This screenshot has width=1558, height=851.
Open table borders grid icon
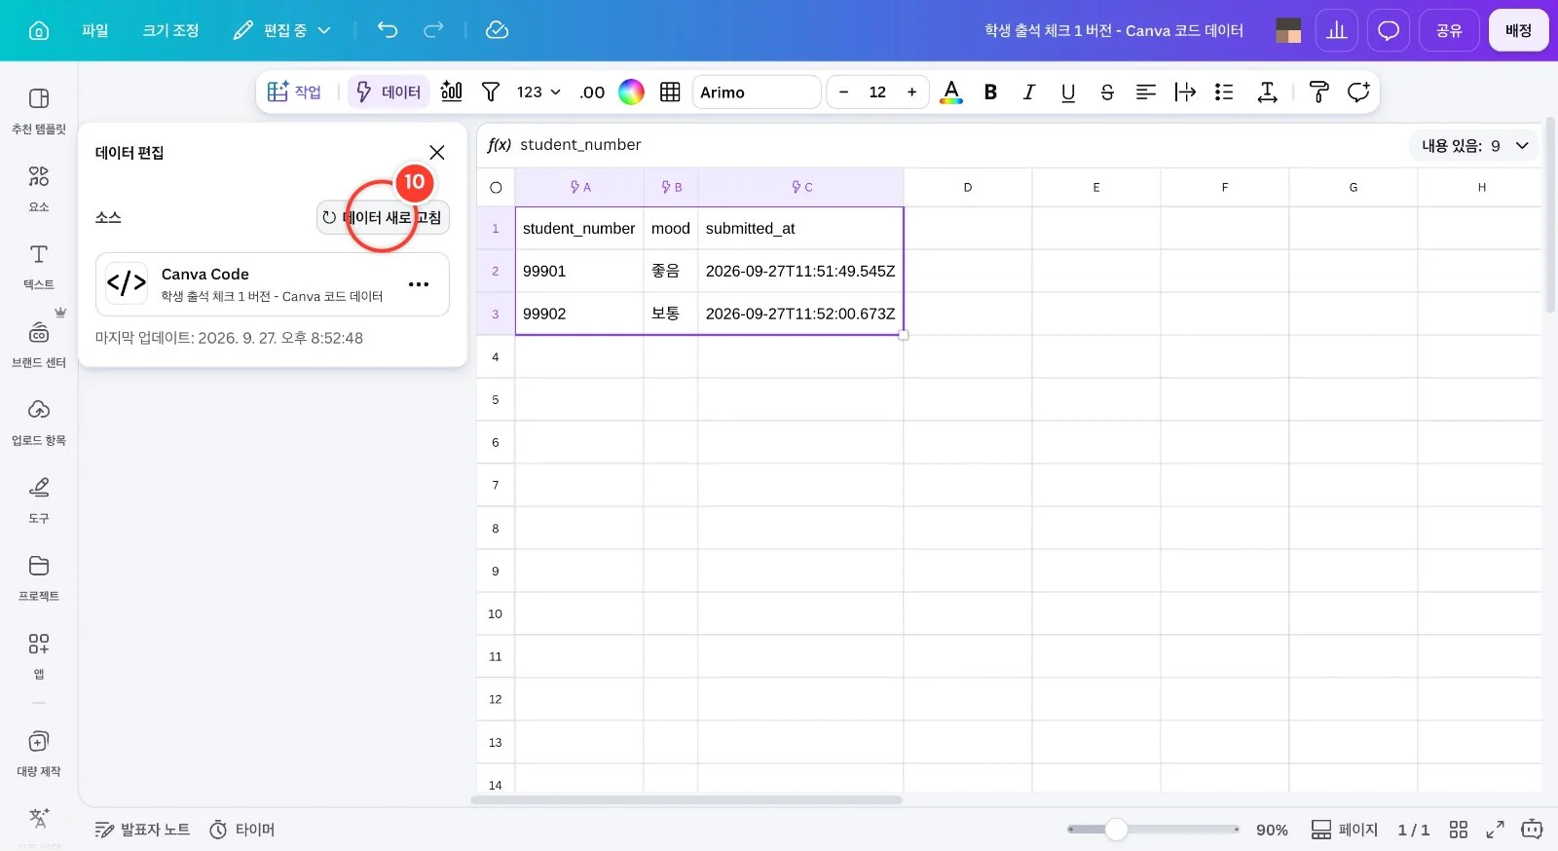click(x=670, y=92)
